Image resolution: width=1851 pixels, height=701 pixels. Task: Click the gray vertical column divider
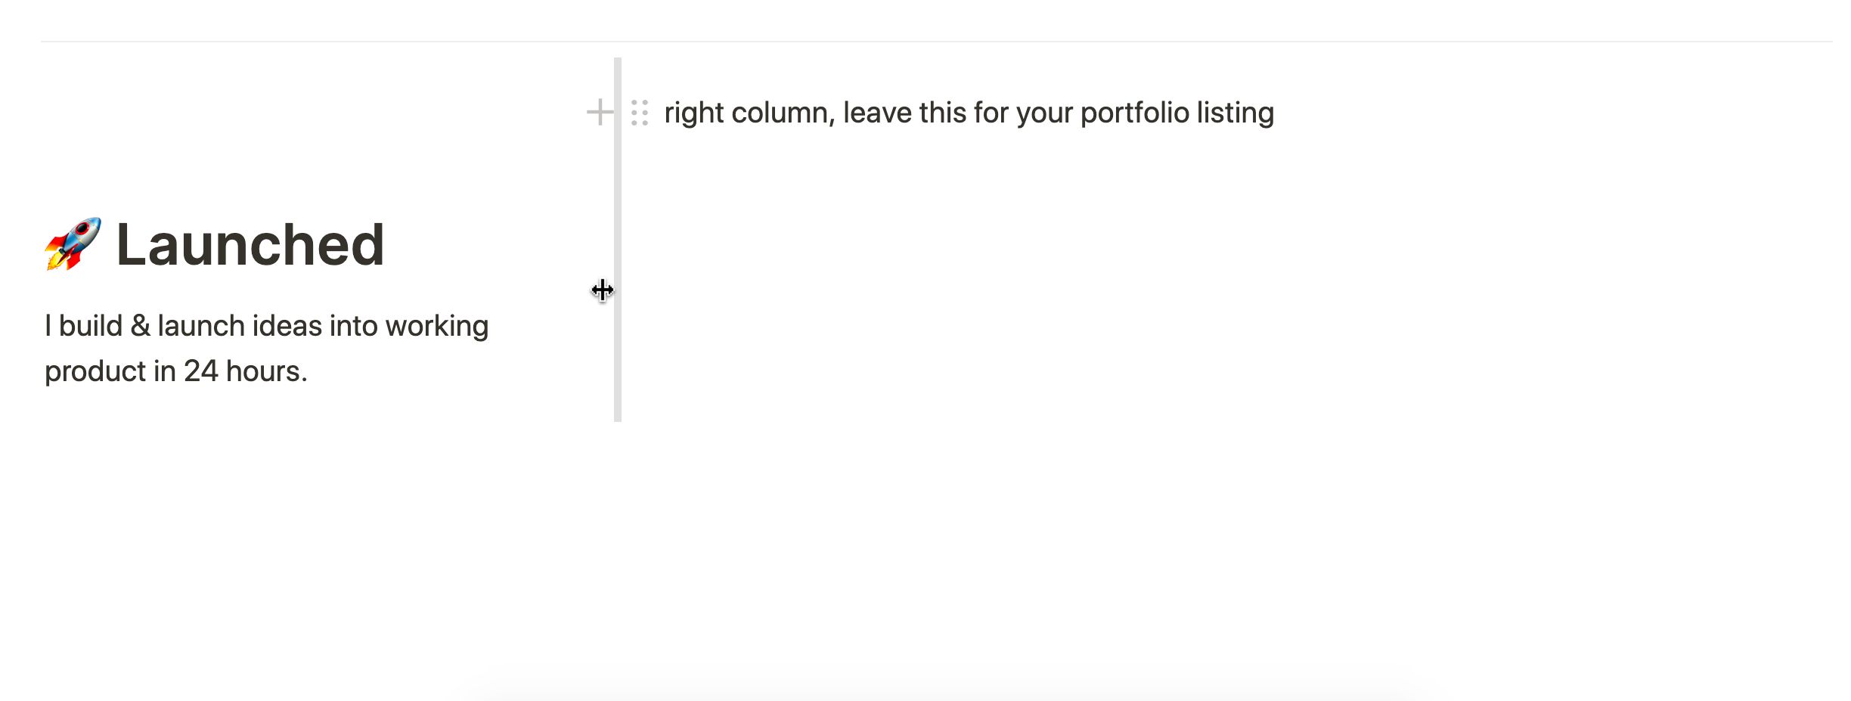click(618, 240)
